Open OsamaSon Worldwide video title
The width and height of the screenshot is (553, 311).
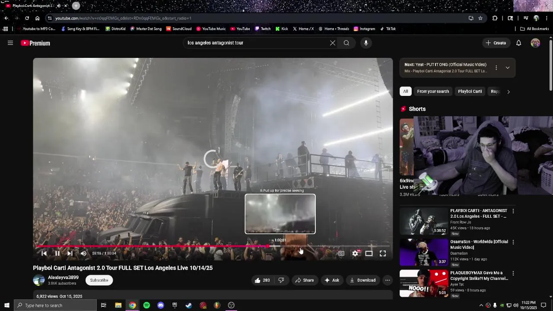click(479, 244)
